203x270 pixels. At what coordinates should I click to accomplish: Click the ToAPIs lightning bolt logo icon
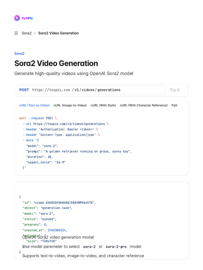pos(17,18)
